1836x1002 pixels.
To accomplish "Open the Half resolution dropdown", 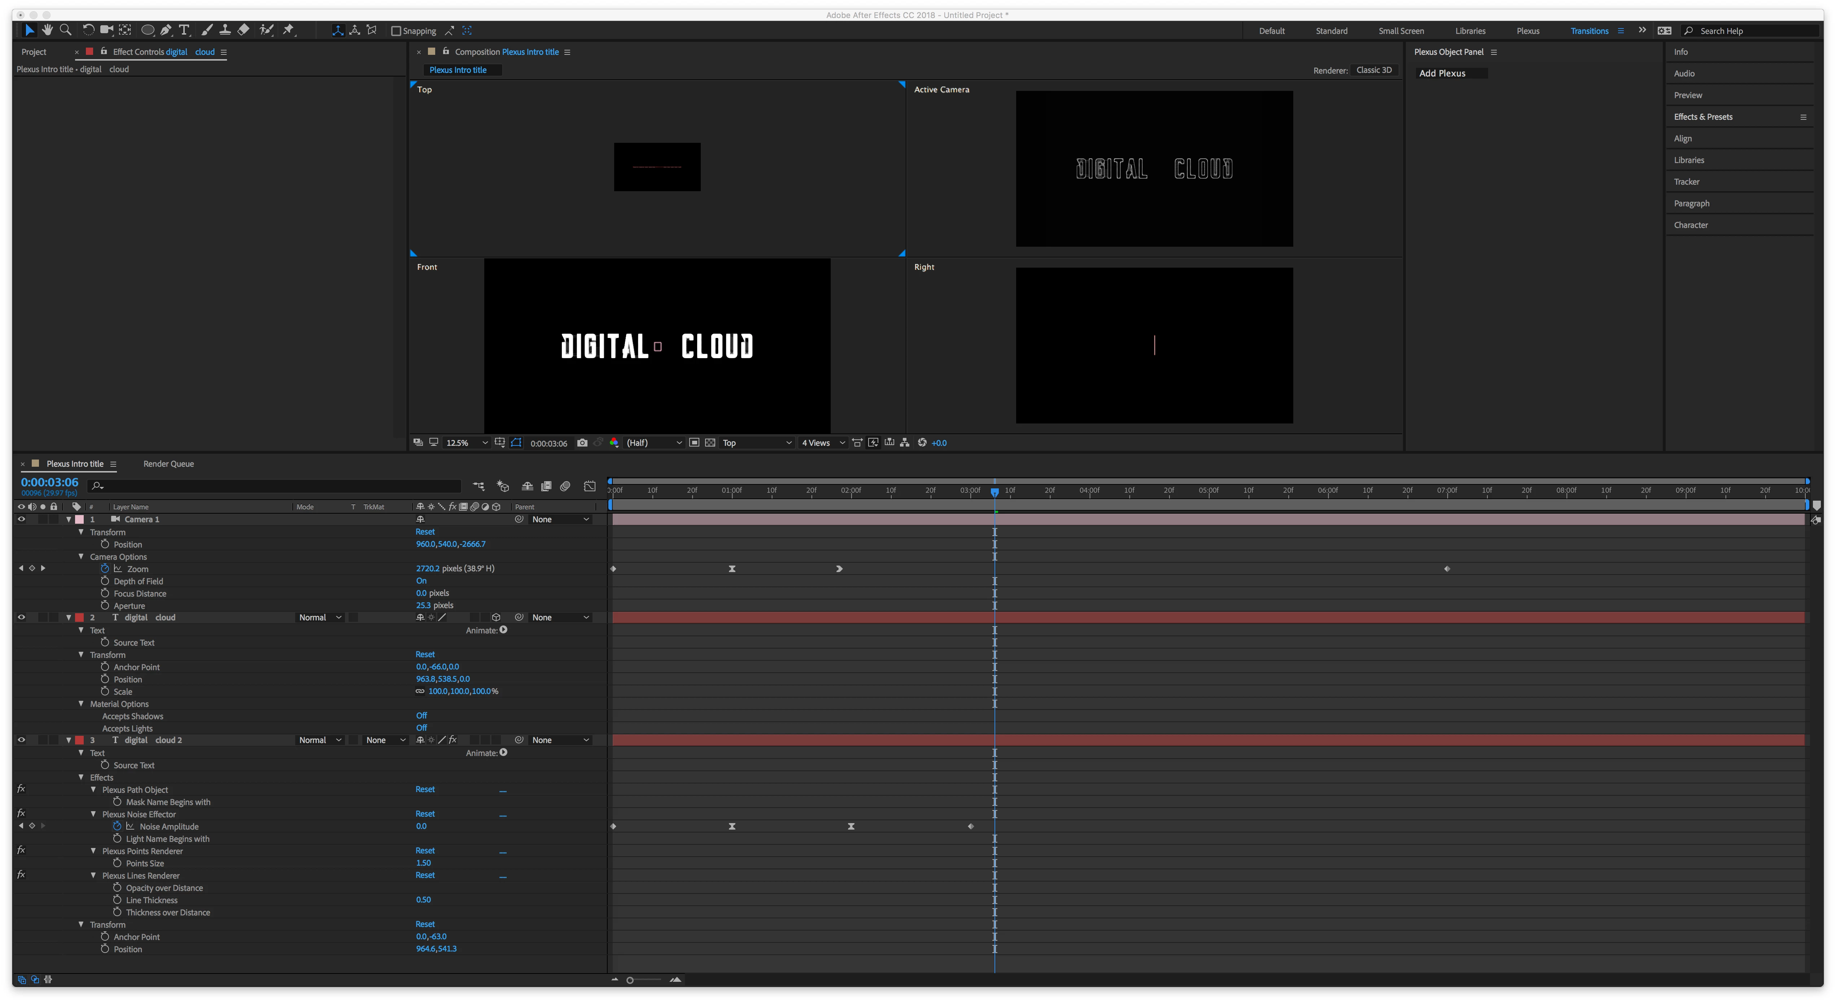I will point(653,443).
